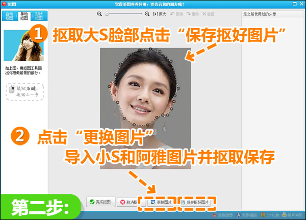Click the app logo icon in title bar
This screenshot has height=220, width=306.
(5, 4)
